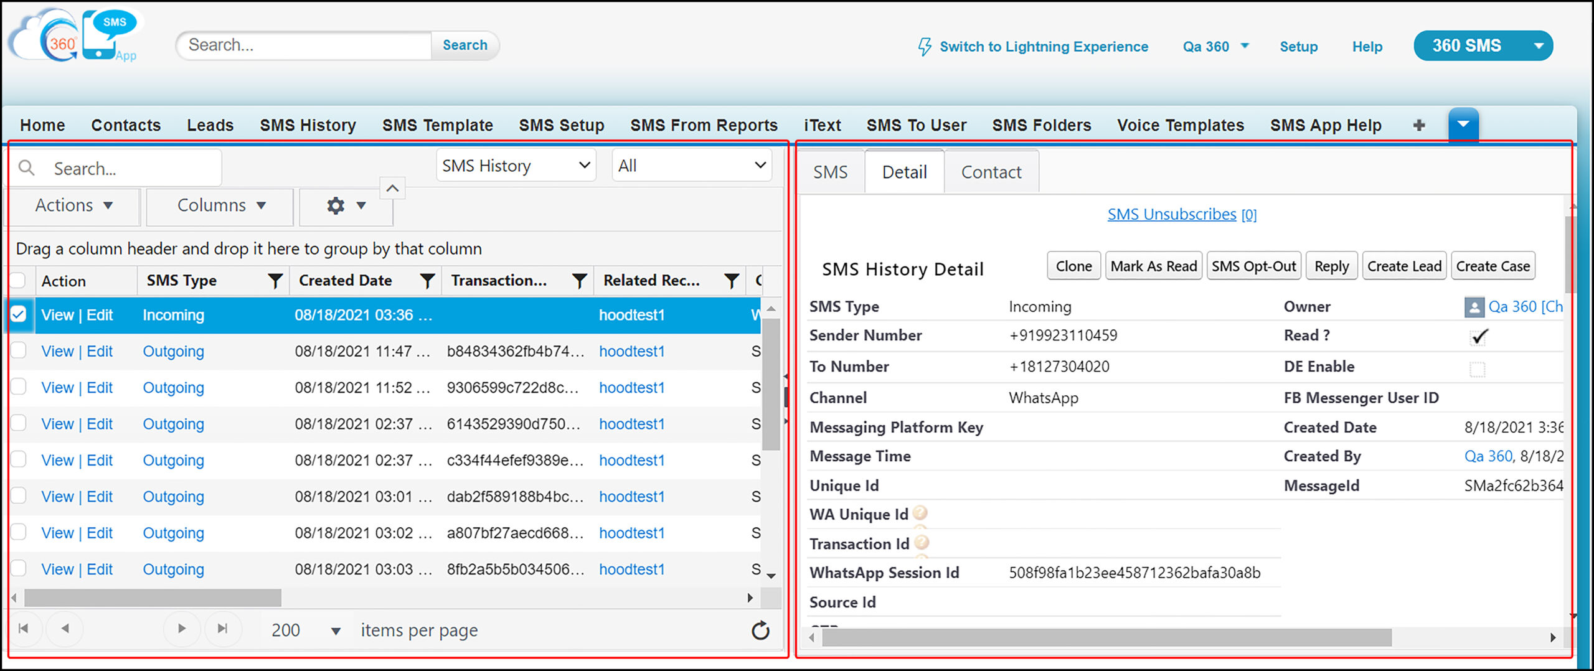Click the WA Unique Id help icon
The height and width of the screenshot is (671, 1594).
coord(920,513)
